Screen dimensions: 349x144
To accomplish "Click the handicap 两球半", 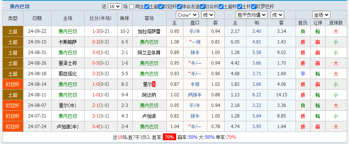I will (x=195, y=95).
